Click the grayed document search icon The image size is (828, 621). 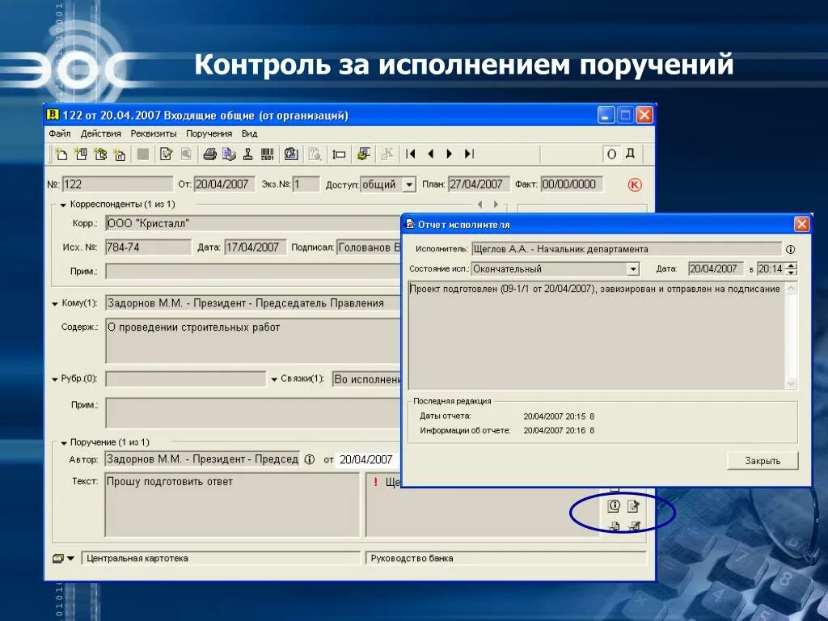point(315,154)
